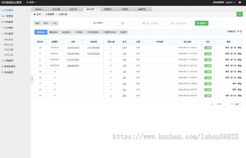The height and width of the screenshot is (158, 246).
Task: Expand the 代理管理 menu chevron
Action: tap(27, 60)
